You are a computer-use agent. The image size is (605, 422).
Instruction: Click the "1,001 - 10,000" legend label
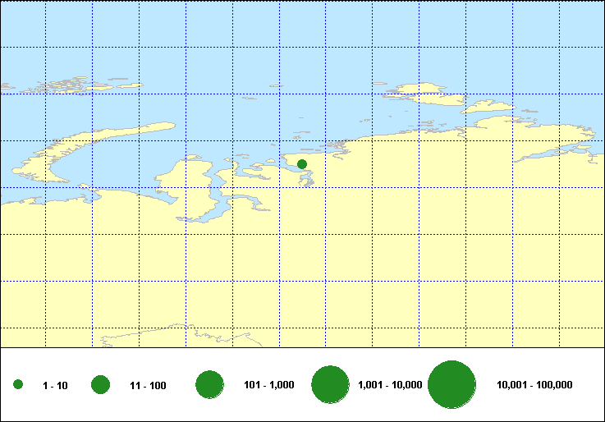391,385
